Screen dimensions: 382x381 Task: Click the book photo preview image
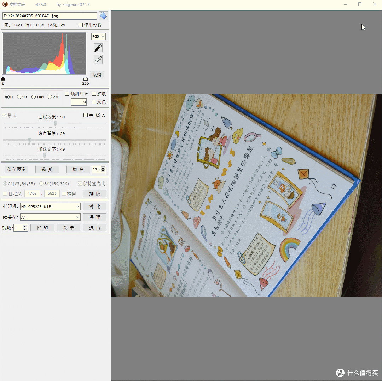(246, 195)
